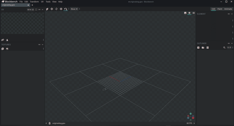The width and height of the screenshot is (234, 126).
Task: Click the 60 FPS indicator
Action: click(x=189, y=123)
